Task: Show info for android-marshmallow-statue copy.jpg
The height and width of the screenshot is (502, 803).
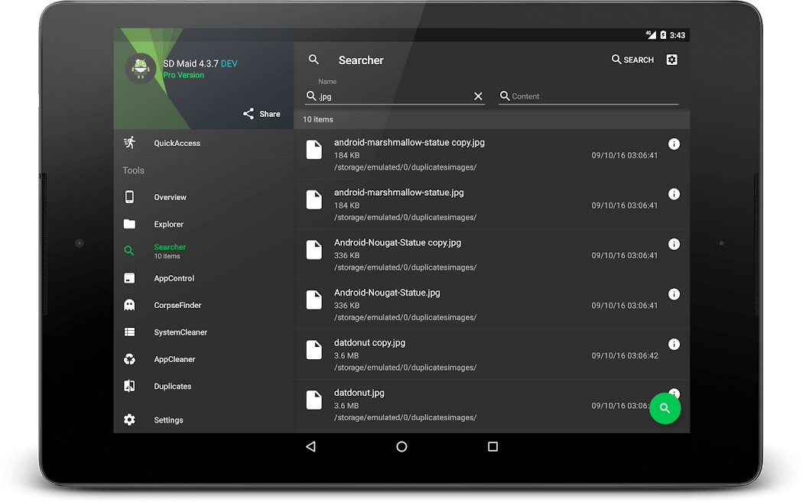Action: pyautogui.click(x=674, y=144)
